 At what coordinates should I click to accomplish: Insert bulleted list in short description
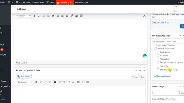pos(45,82)
